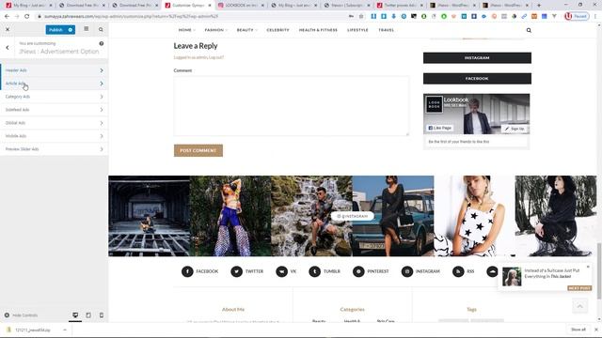Click the site search magnifier icon
Viewport: 602px width, 338px height.
529,30
